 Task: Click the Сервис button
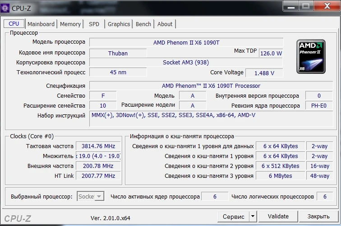(x=233, y=217)
